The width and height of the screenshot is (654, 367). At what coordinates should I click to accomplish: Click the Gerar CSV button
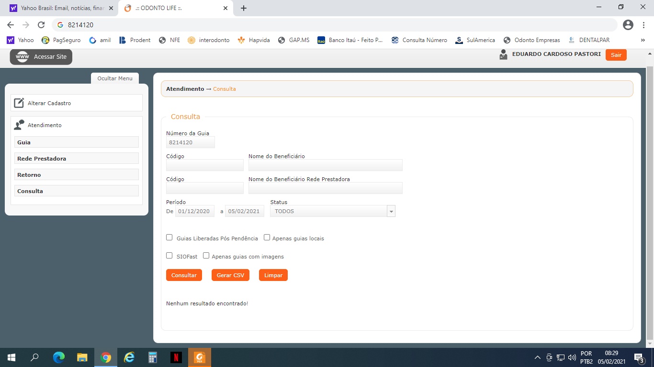(x=230, y=275)
